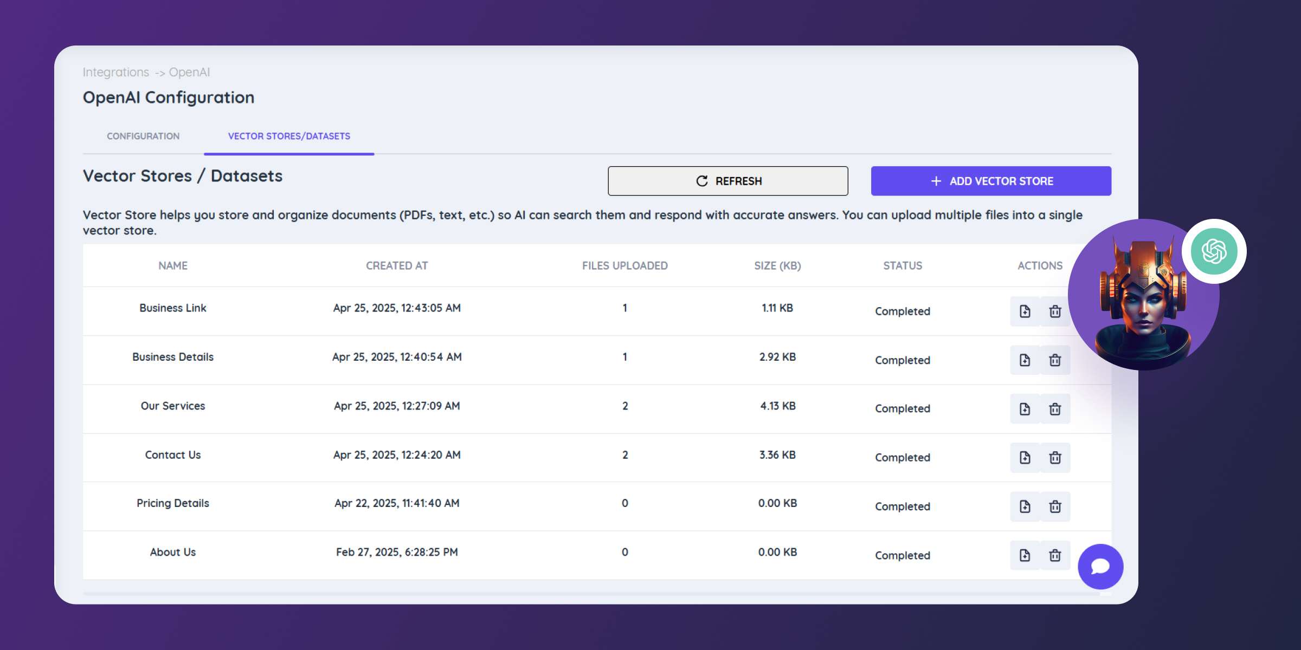Viewport: 1301px width, 650px height.
Task: Select the About Us name cell
Action: click(x=173, y=552)
